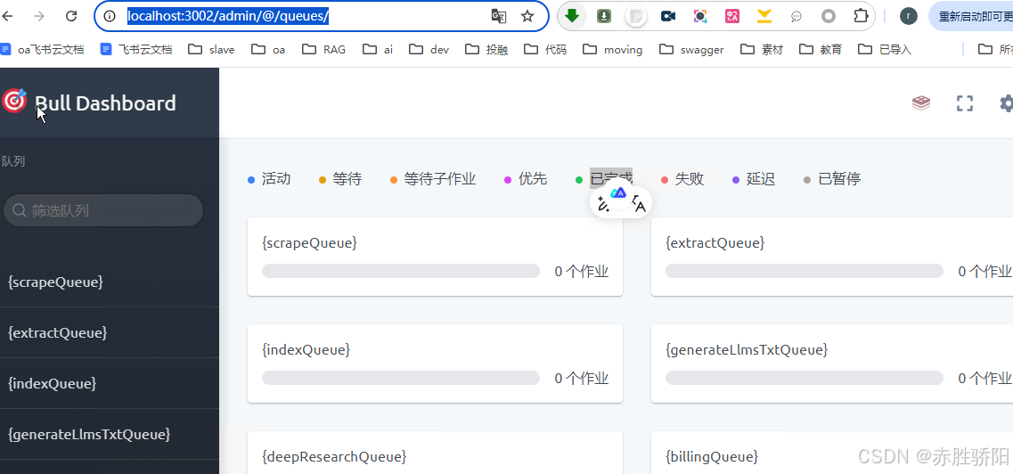This screenshot has width=1013, height=474.
Task: Open the paper note extension icon
Action: (x=636, y=16)
